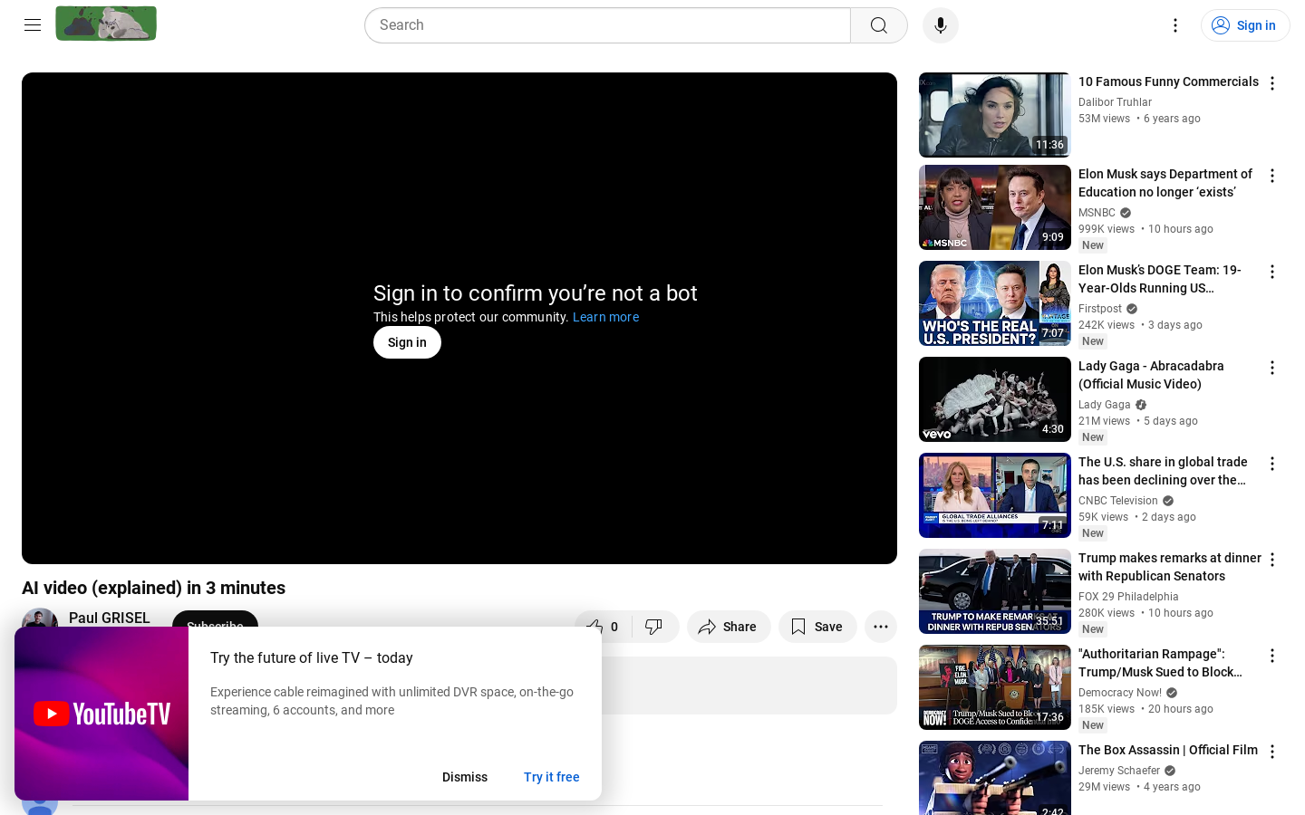Dismiss the YouTube TV promo
This screenshot has width=1305, height=815.
click(x=465, y=777)
